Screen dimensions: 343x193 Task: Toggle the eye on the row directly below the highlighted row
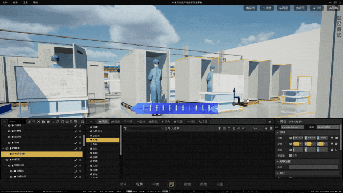click(7, 160)
